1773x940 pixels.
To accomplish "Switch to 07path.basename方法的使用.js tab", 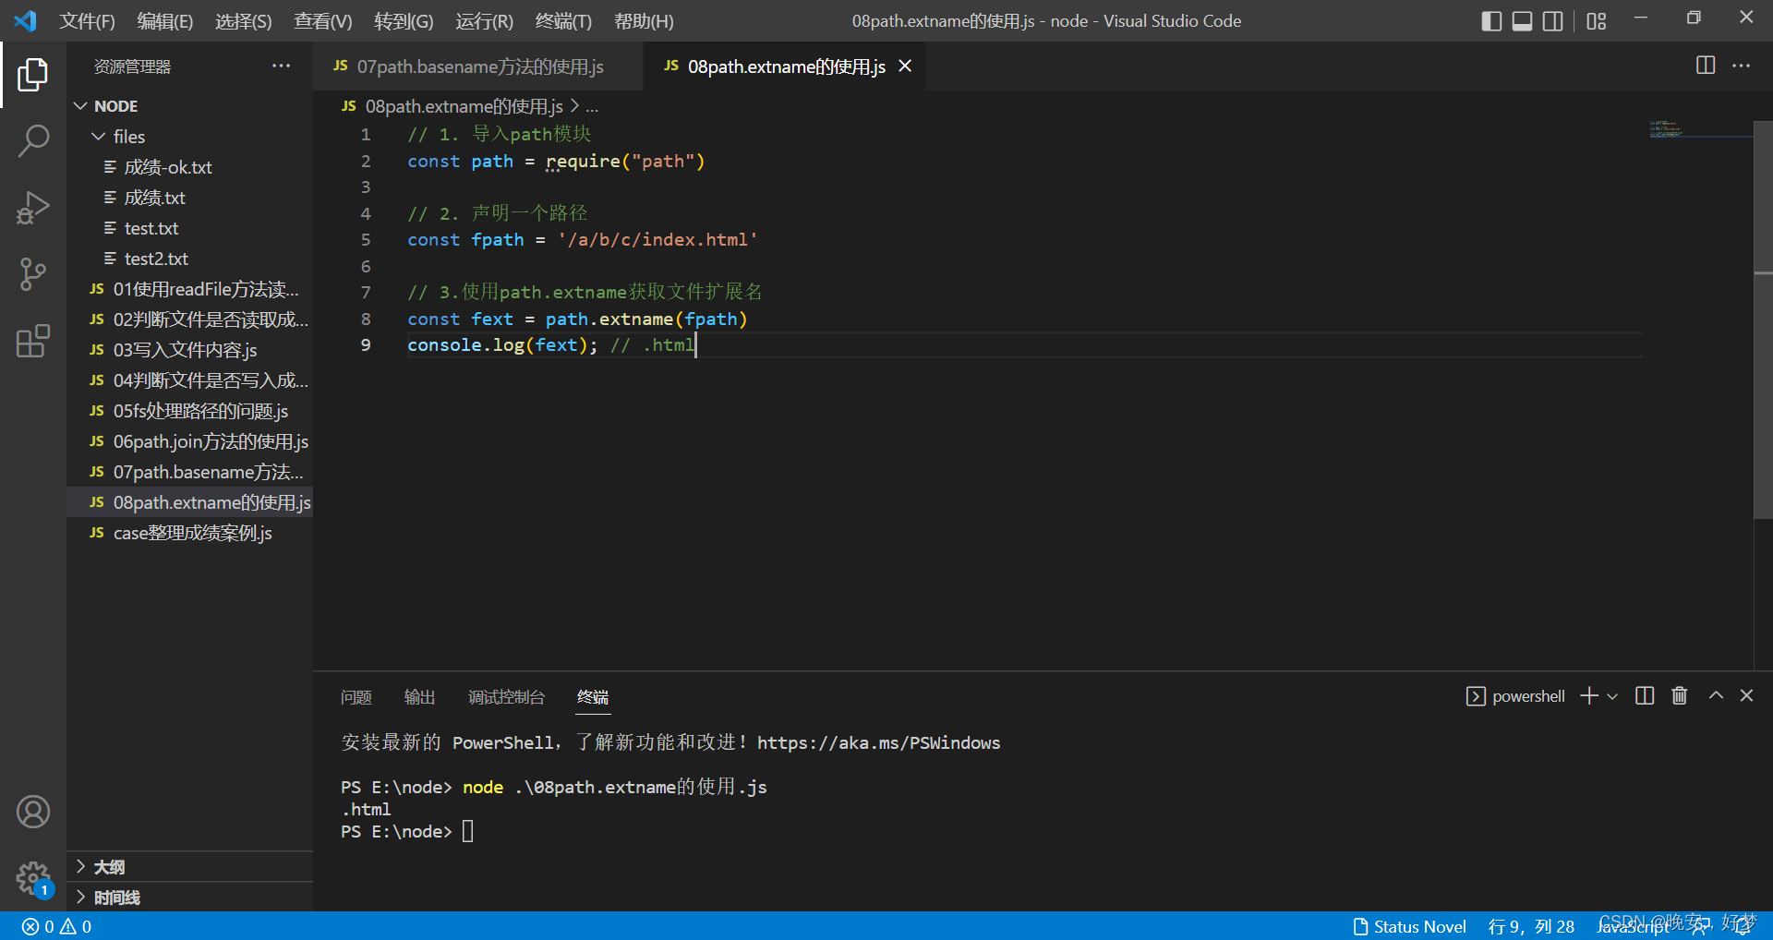I will [478, 66].
